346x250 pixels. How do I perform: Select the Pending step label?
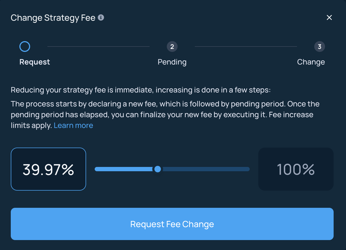coord(172,62)
